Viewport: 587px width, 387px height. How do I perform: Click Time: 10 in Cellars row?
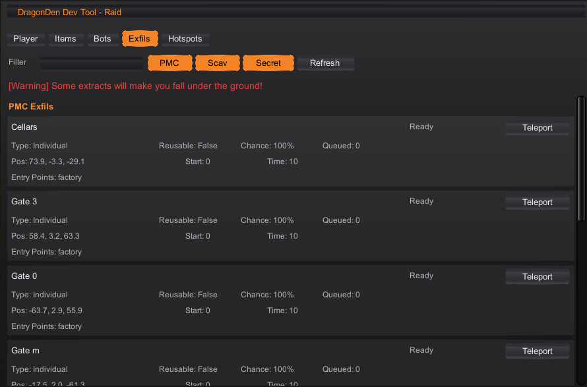click(283, 162)
